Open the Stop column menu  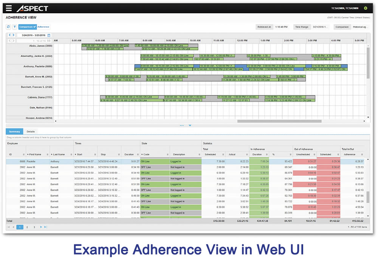coord(119,155)
